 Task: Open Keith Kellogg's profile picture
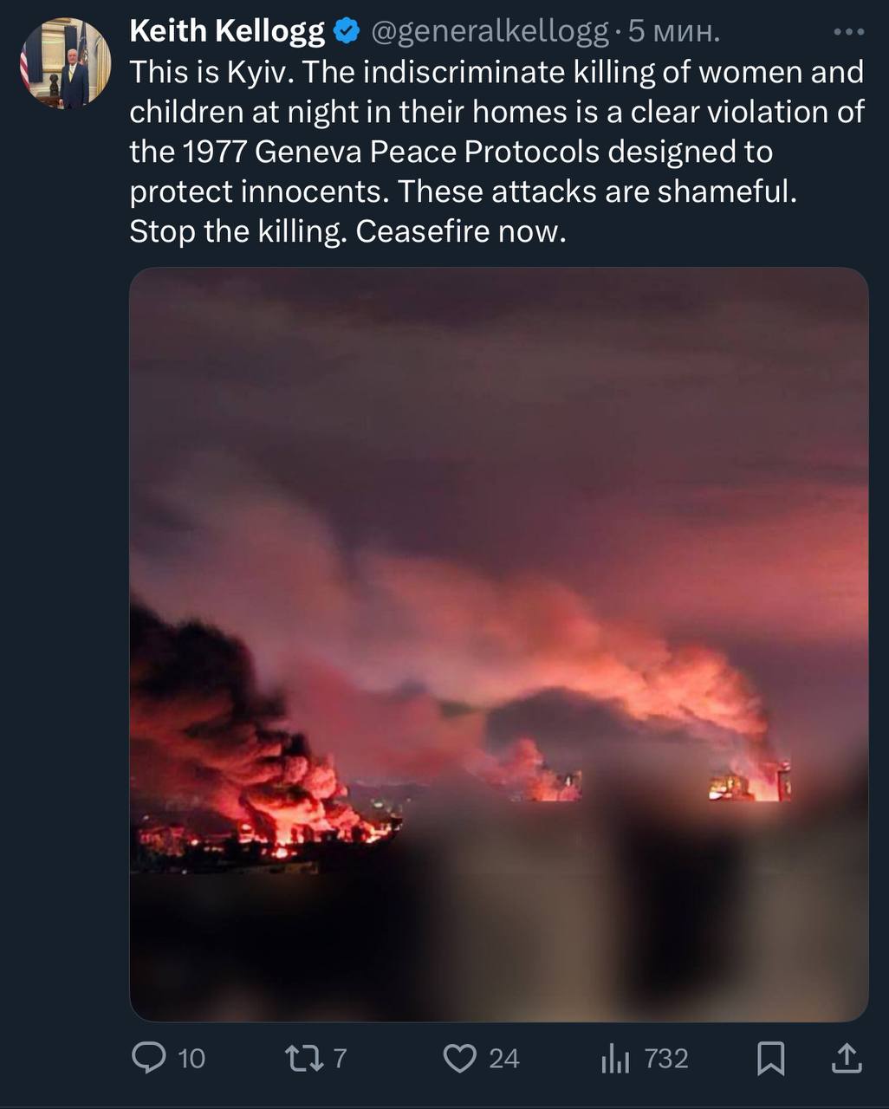pyautogui.click(x=65, y=63)
